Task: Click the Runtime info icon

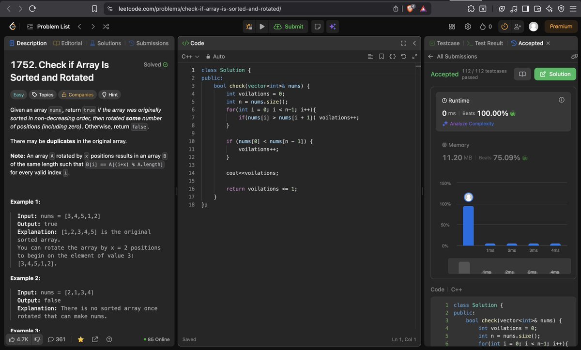Action: tap(562, 100)
